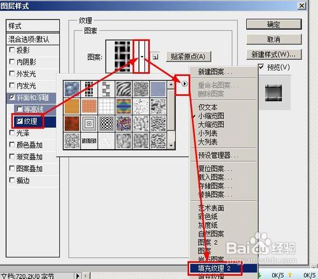Click the pattern picker scroll up arrow
This screenshot has height=279, width=318.
pyautogui.click(x=171, y=85)
